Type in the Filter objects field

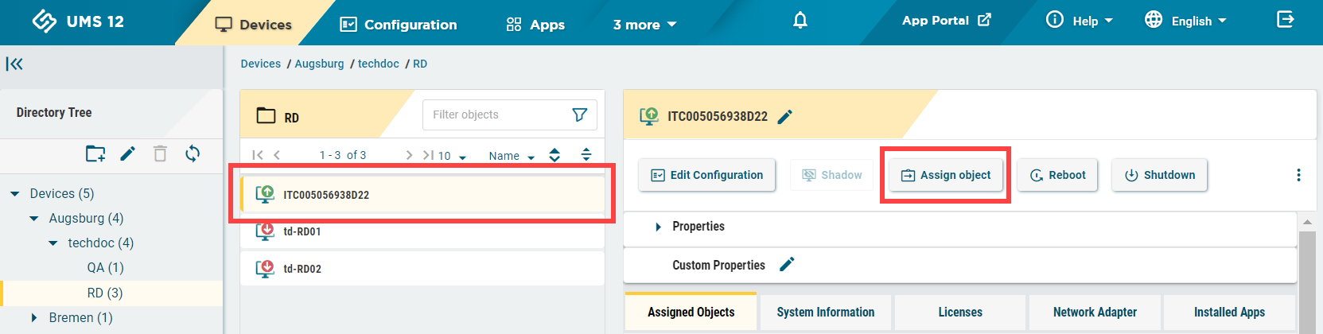coord(497,115)
